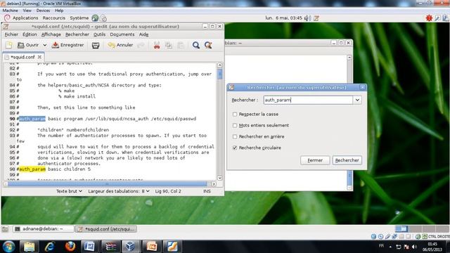Open Largeur des tabulations dropdown
450x253 pixels.
(x=119, y=191)
